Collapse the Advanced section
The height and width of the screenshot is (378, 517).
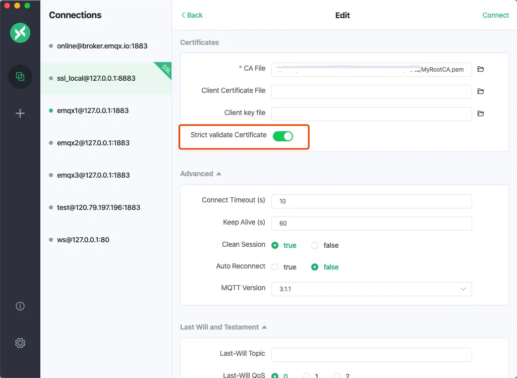[218, 174]
